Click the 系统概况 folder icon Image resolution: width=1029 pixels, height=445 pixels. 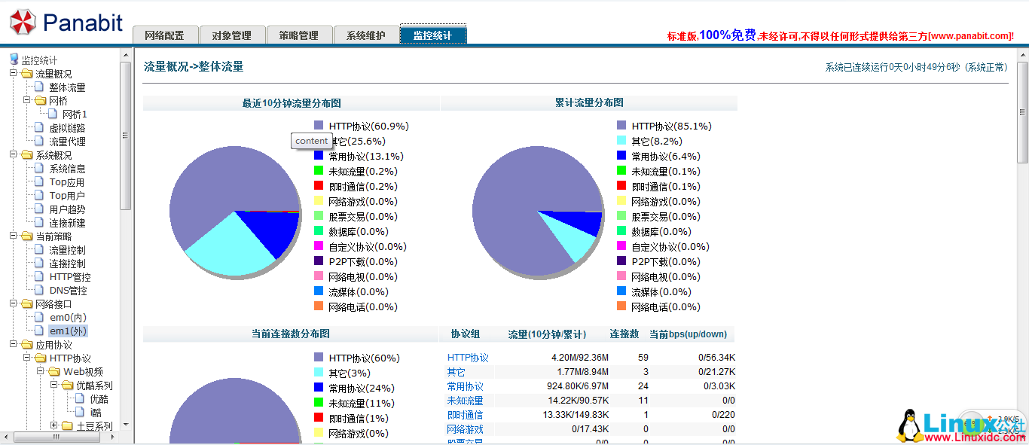[x=27, y=155]
